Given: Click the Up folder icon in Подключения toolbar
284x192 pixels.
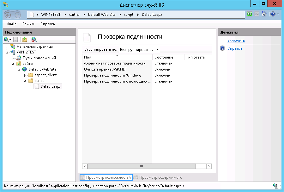Looking at the screenshot, I should coord(25,40).
